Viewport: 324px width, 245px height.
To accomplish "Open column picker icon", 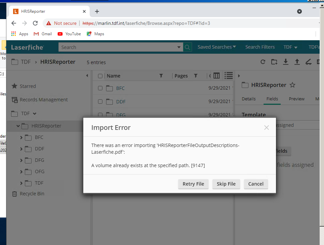I will 217,76.
